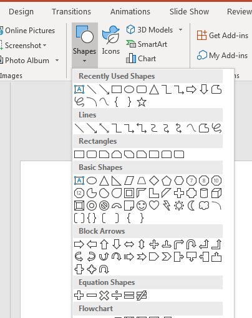
Task: Switch to the Transitions tab
Action: 71,12
